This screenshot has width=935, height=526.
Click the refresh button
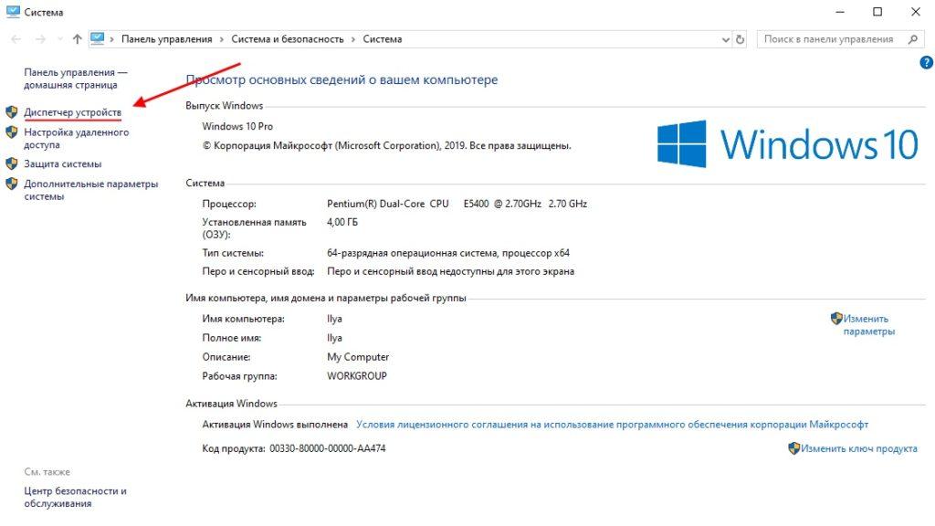[x=740, y=39]
